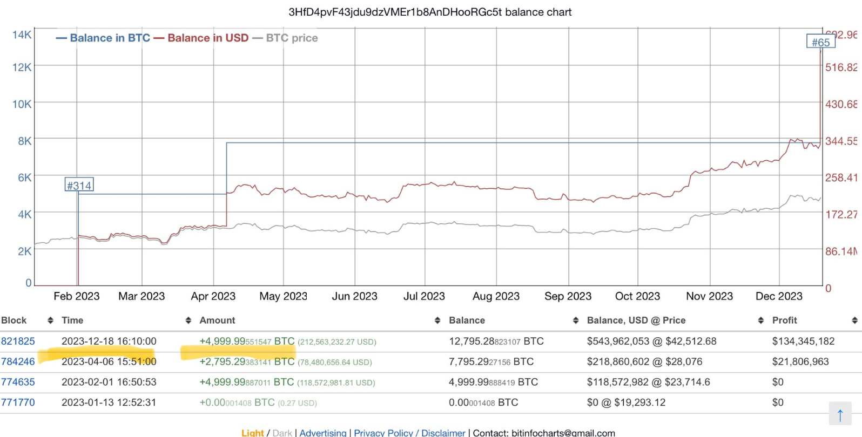Click Feb 2023 x-axis label
Image resolution: width=862 pixels, height=437 pixels.
coord(77,296)
